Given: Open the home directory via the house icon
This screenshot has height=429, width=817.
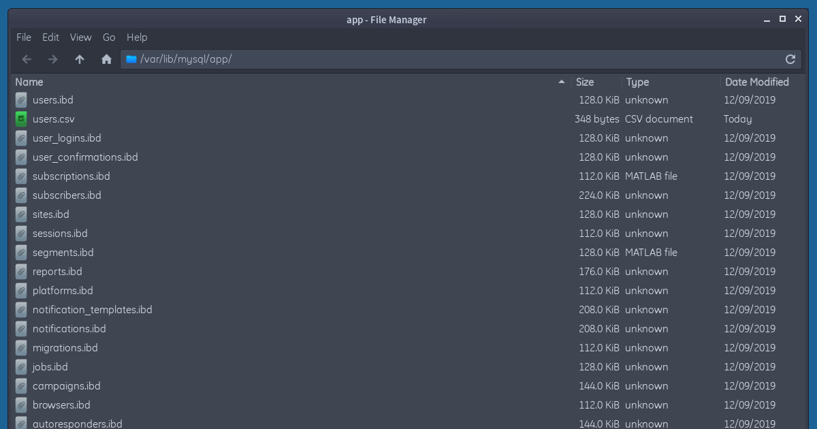Looking at the screenshot, I should 106,59.
